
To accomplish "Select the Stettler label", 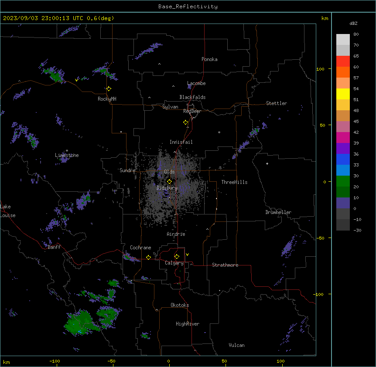I will (x=277, y=103).
